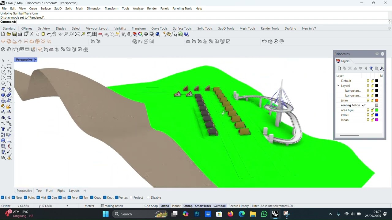This screenshot has width=392, height=220.
Task: Select the Polyline tool in left sidebar
Action: coord(3,66)
